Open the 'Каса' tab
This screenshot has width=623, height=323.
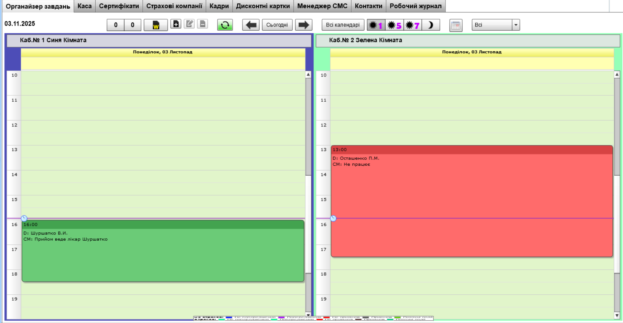(x=85, y=6)
